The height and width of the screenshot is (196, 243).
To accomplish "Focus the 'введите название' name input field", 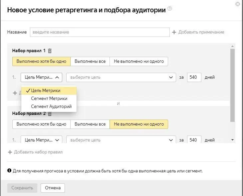I will tap(100, 32).
